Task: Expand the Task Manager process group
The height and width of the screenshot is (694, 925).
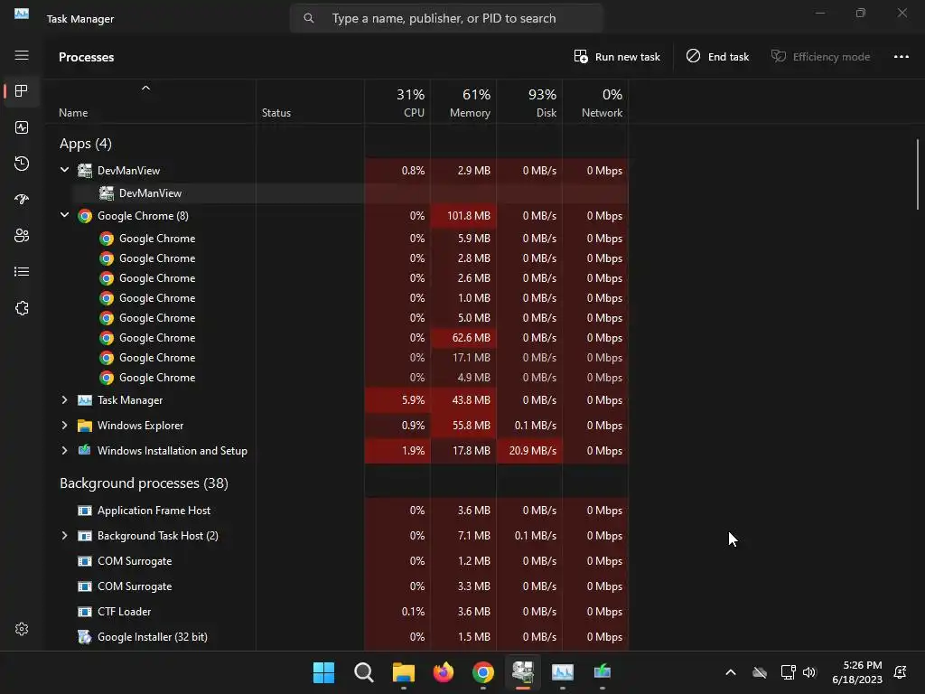Action: click(x=64, y=400)
